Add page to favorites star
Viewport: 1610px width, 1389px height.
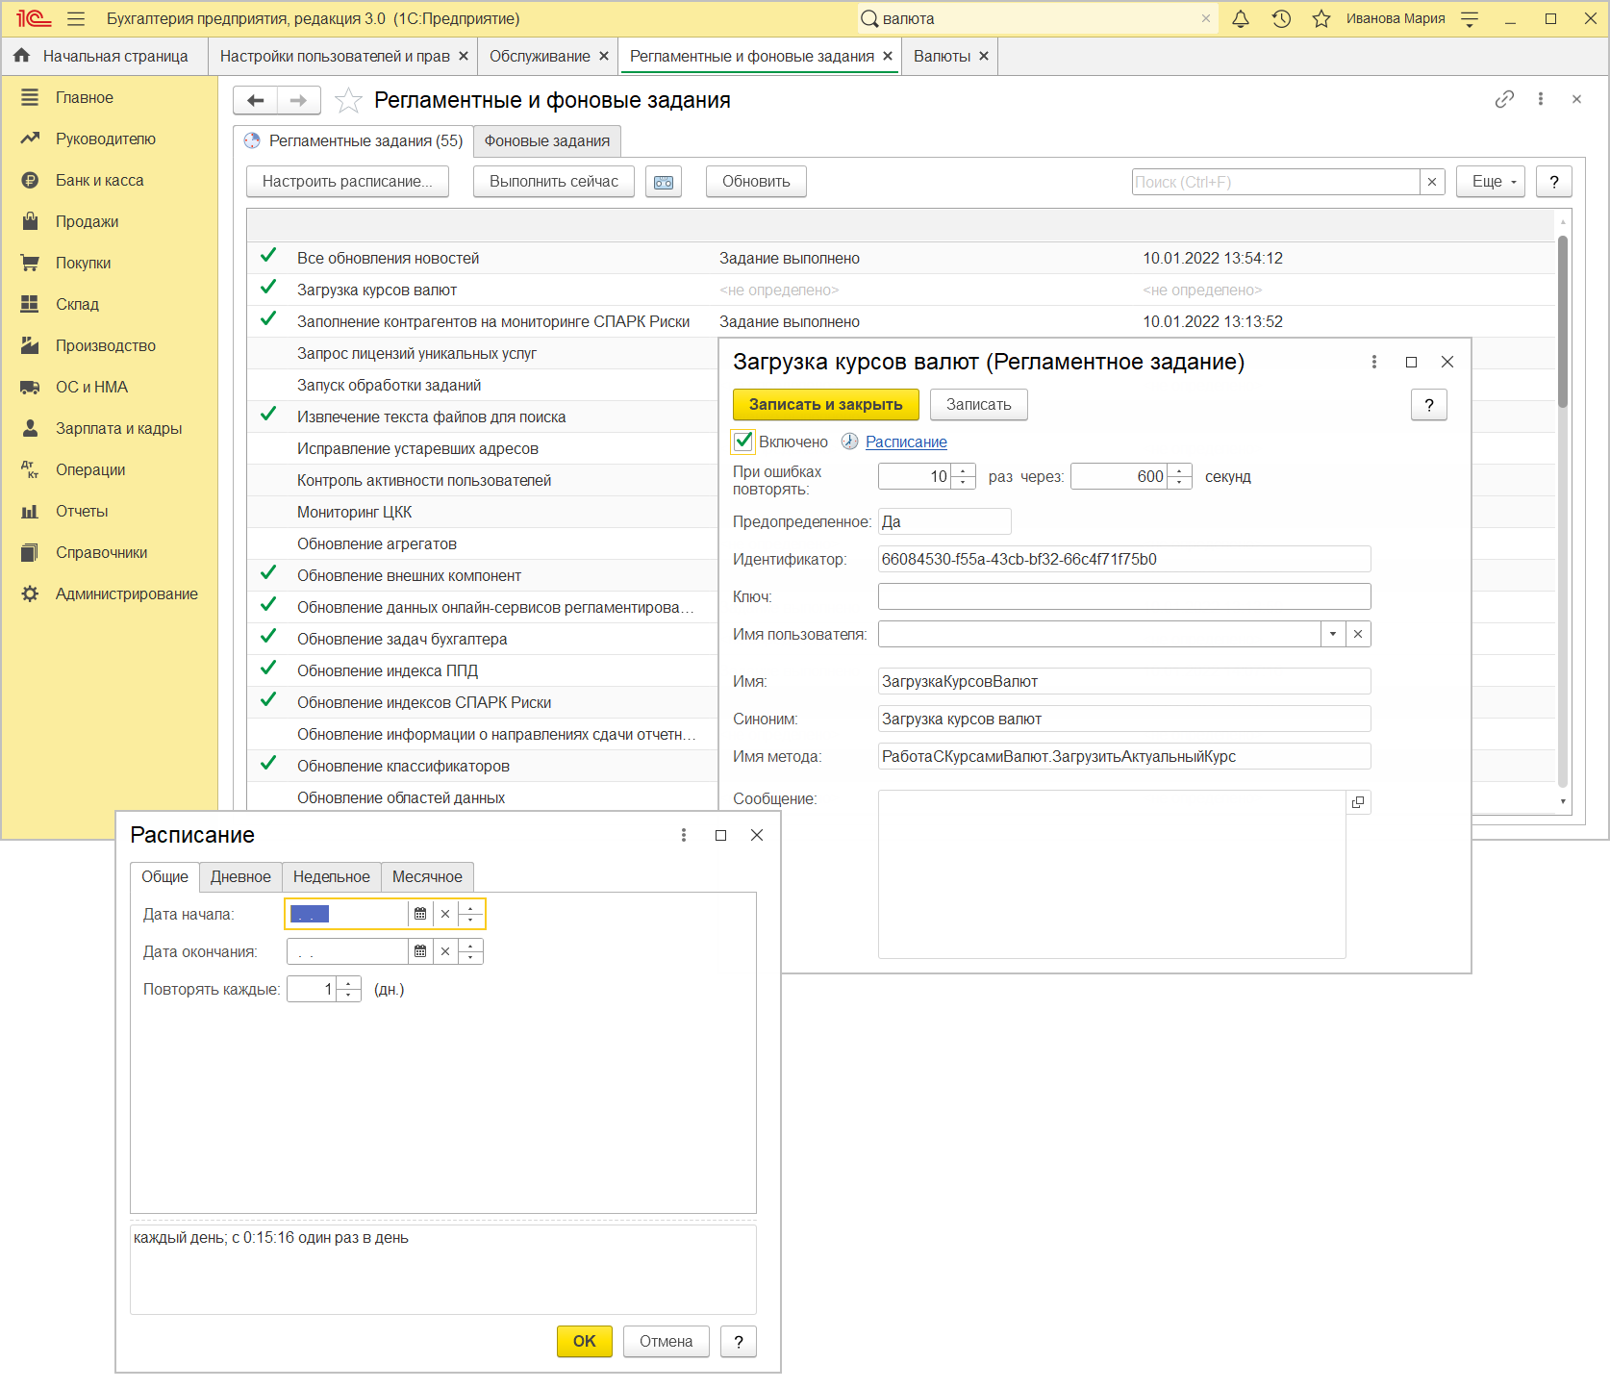(348, 100)
